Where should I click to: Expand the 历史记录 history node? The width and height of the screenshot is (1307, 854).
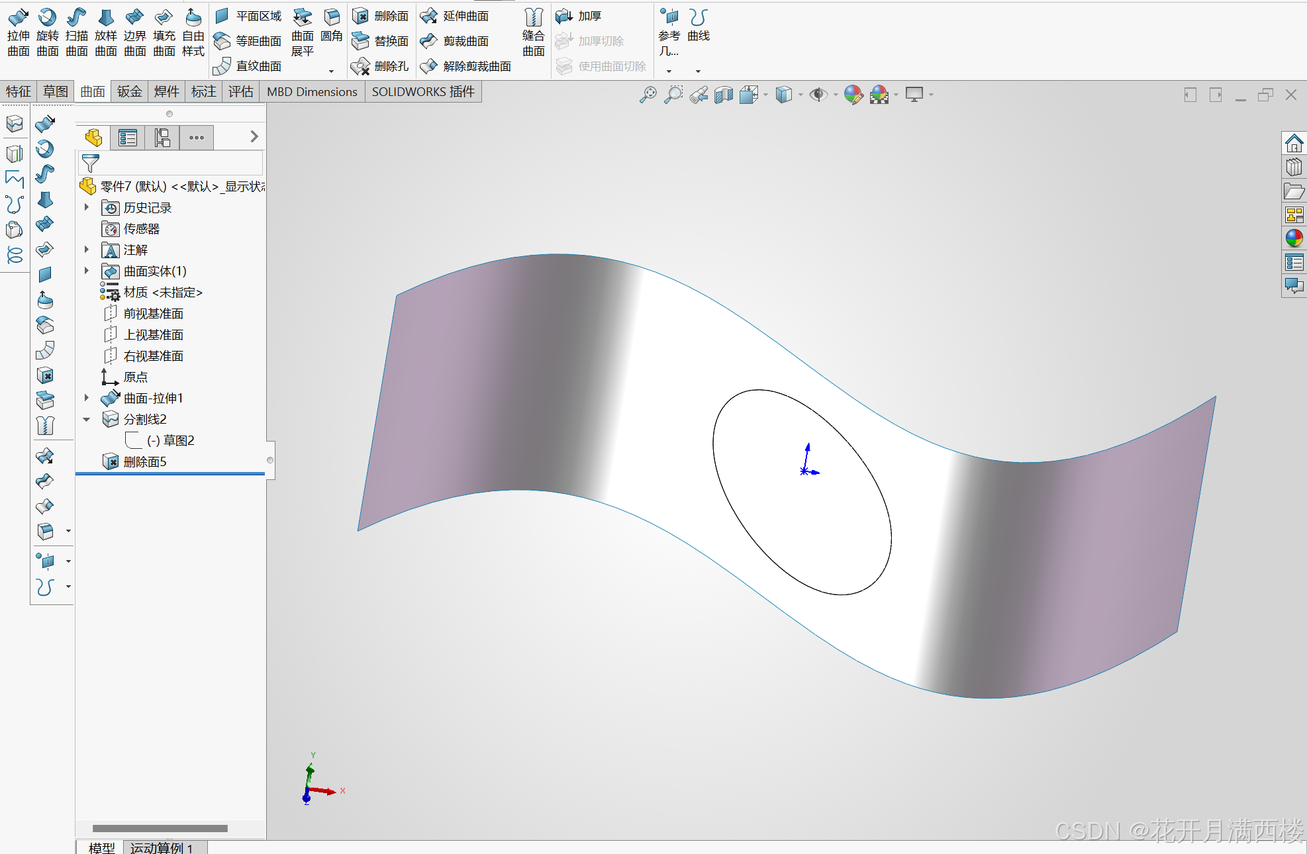[x=87, y=207]
